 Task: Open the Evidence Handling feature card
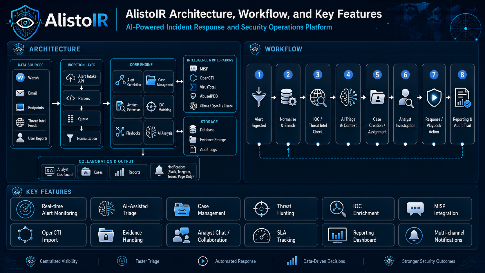(126, 235)
